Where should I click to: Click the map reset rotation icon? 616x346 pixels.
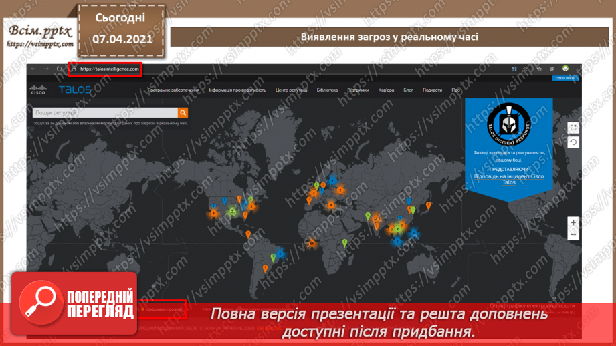click(x=573, y=142)
